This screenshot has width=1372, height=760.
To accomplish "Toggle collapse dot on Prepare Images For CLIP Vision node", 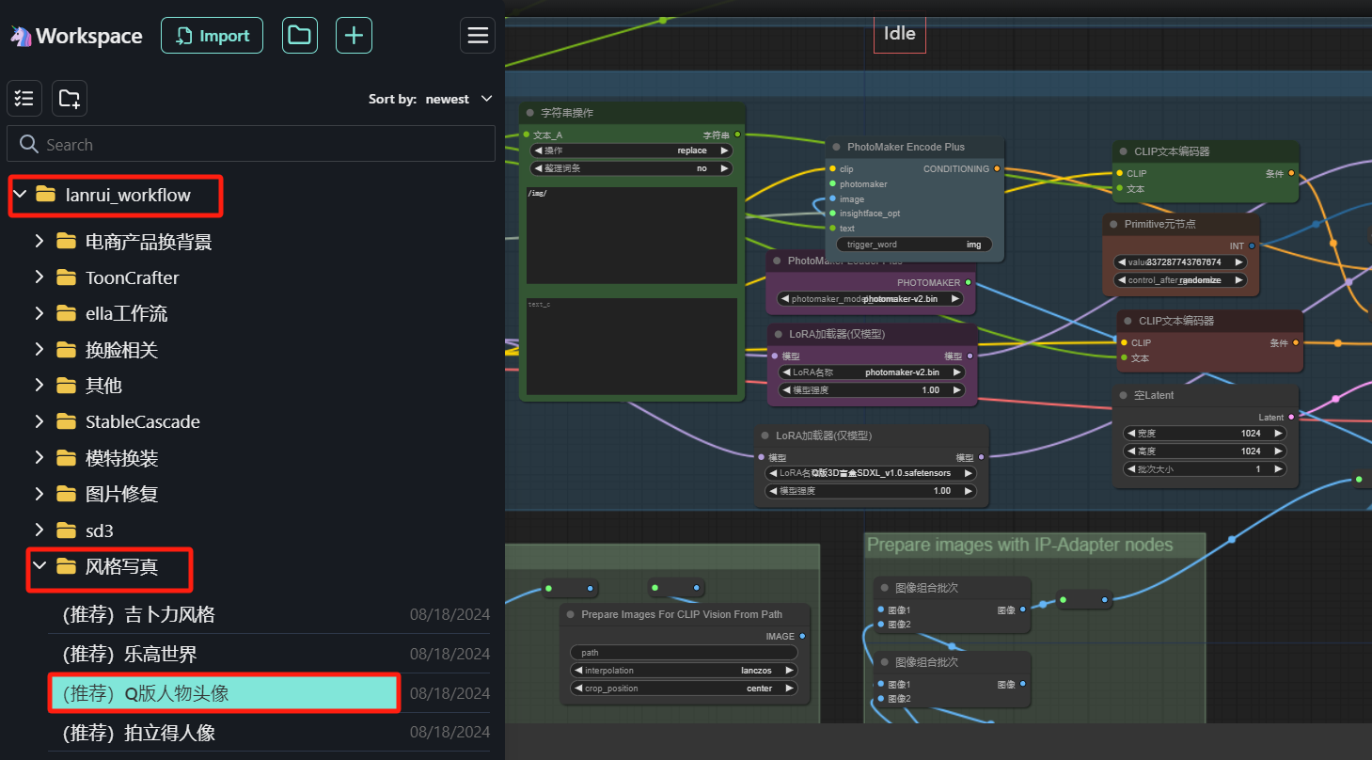I will (x=571, y=614).
